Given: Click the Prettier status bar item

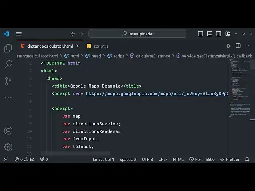Looking at the screenshot, I should click(x=229, y=159).
